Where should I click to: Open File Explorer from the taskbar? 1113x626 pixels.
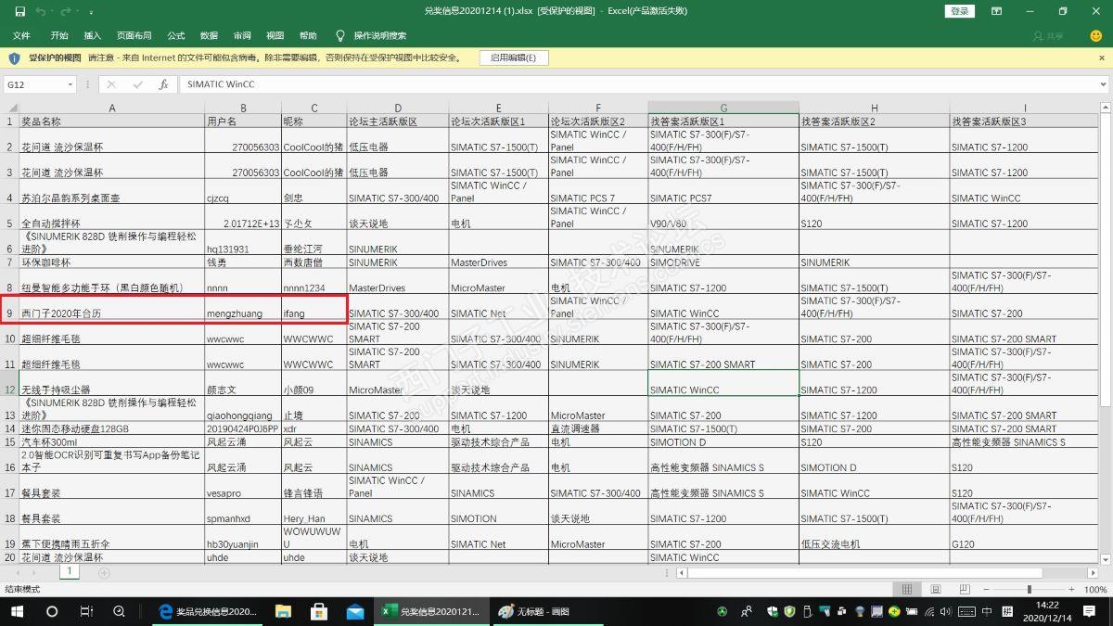point(284,611)
